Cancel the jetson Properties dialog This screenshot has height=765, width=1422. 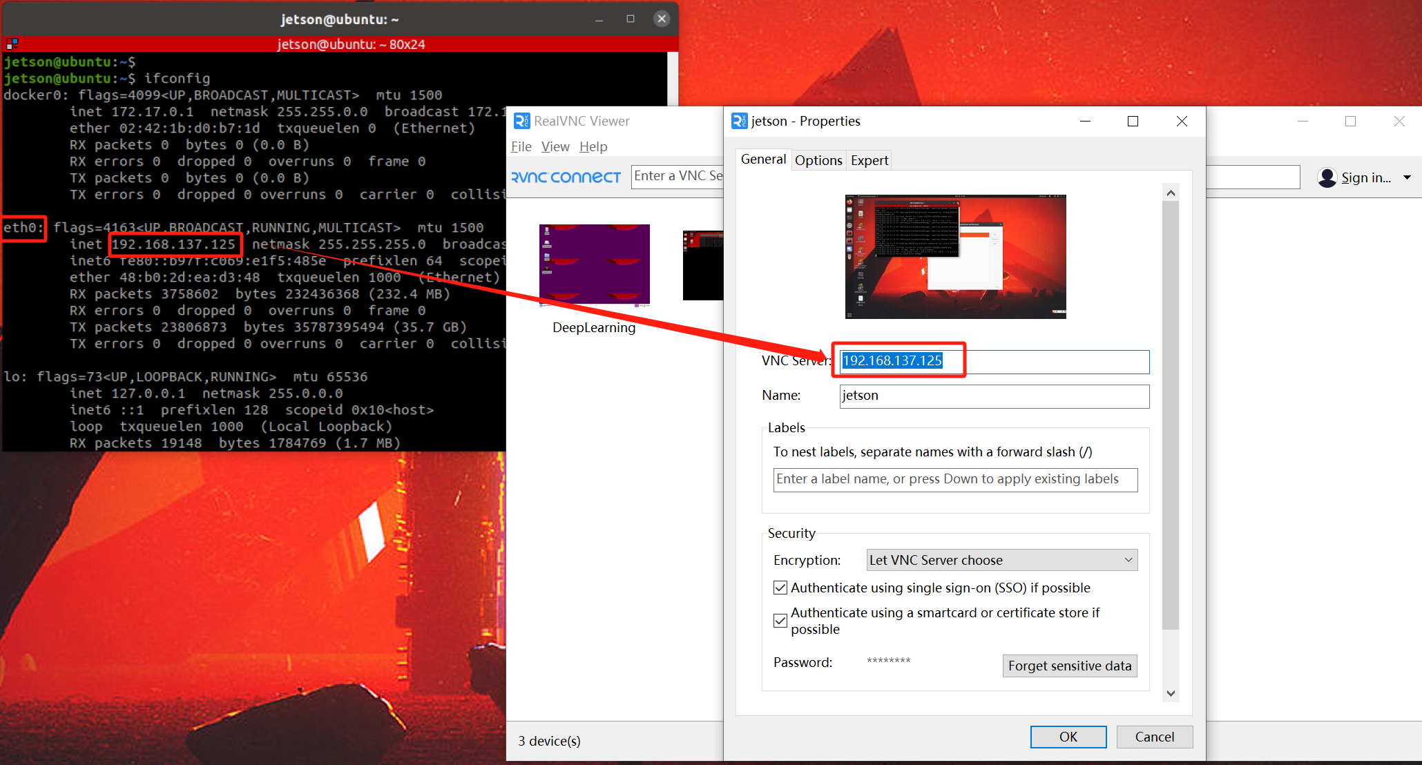coord(1154,737)
